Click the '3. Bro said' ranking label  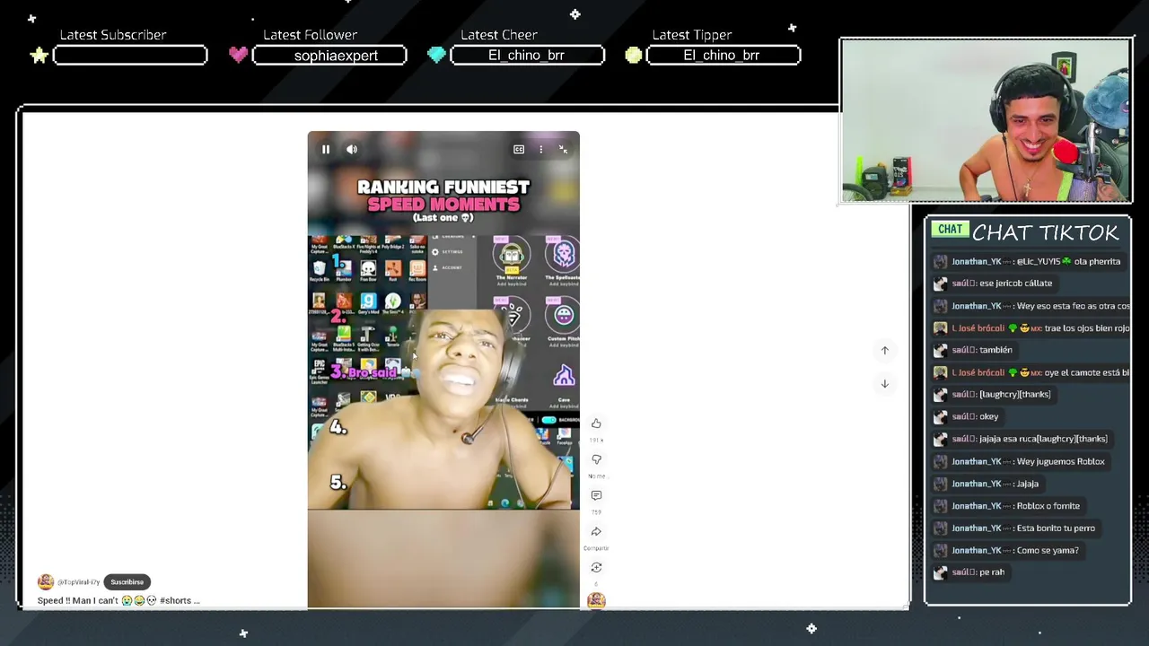[364, 371]
